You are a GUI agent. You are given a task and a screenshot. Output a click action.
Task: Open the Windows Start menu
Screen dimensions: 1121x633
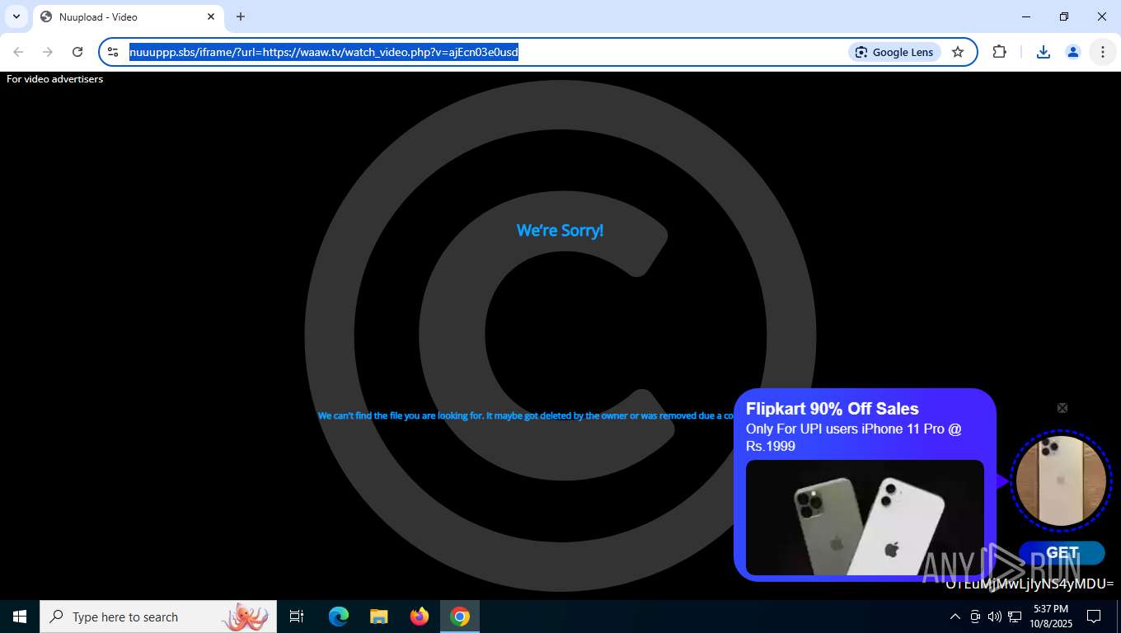click(x=20, y=617)
